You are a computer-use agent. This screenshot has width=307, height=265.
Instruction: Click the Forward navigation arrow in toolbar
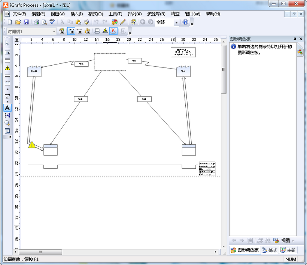pos(151,22)
